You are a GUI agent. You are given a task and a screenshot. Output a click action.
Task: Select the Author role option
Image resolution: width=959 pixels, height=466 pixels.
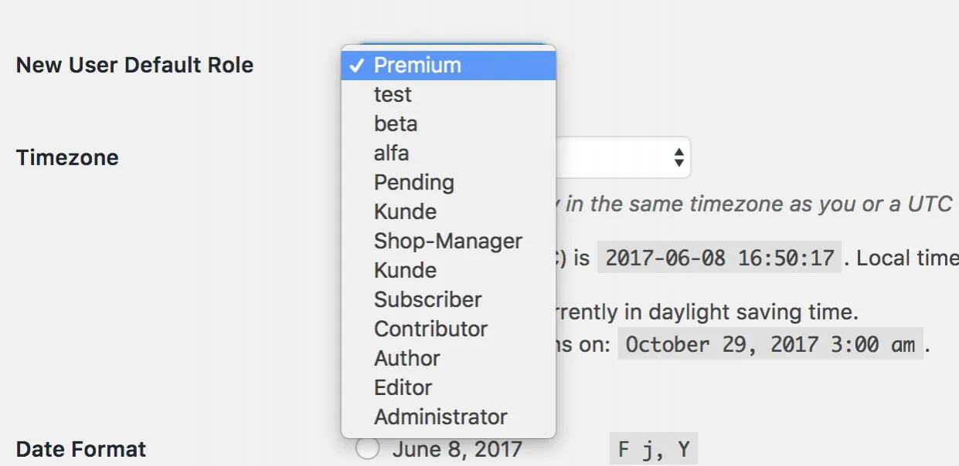448,358
